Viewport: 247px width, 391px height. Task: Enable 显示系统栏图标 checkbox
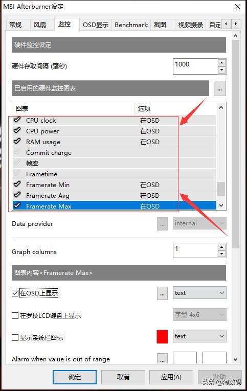[15, 338]
